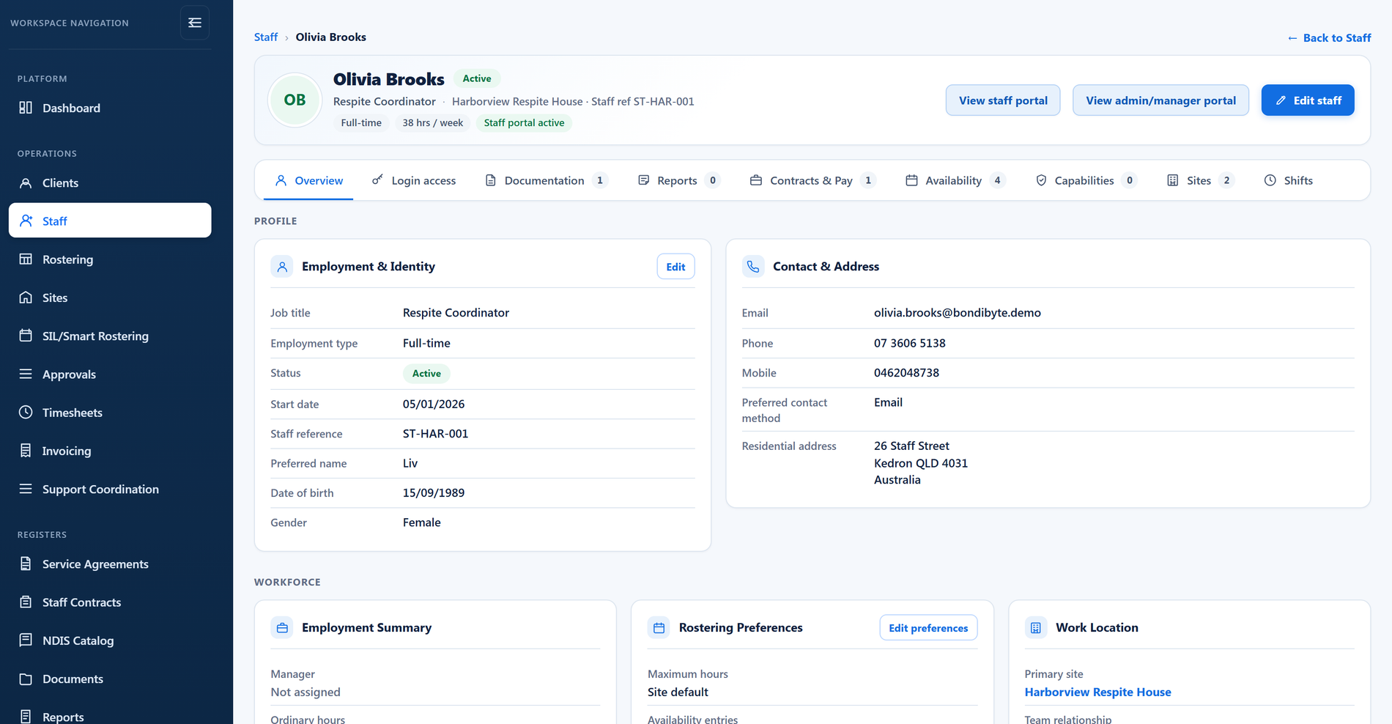Click the pencil icon in Edit staff
The width and height of the screenshot is (1392, 724).
point(1281,100)
